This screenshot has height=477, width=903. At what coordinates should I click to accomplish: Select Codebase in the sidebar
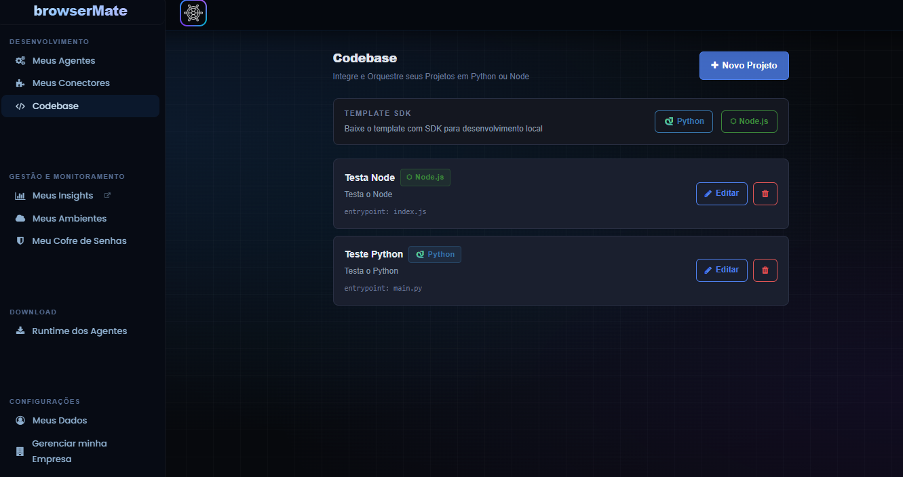[80, 106]
